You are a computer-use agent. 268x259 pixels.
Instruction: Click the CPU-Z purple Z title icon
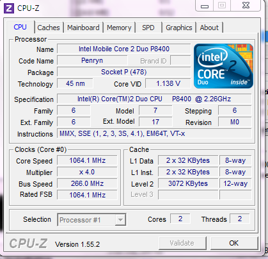pyautogui.click(x=9, y=8)
